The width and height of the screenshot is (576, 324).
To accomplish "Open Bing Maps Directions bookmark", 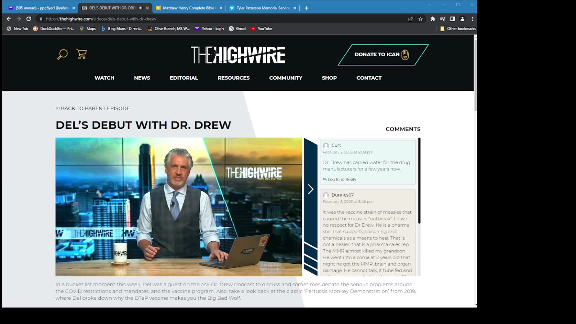I will [x=121, y=29].
